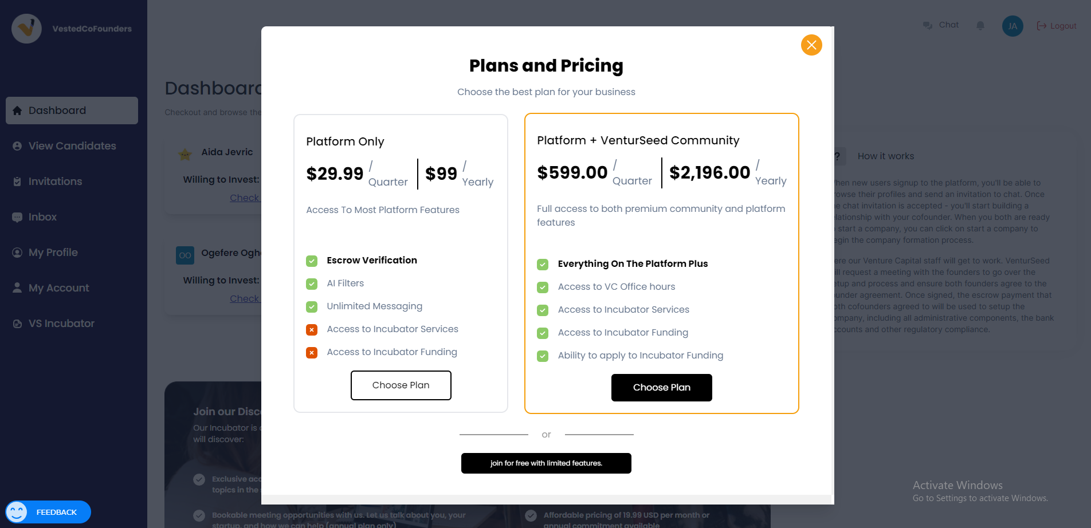Click the $99 yearly price
Screen dimensions: 1091x528
(441, 174)
